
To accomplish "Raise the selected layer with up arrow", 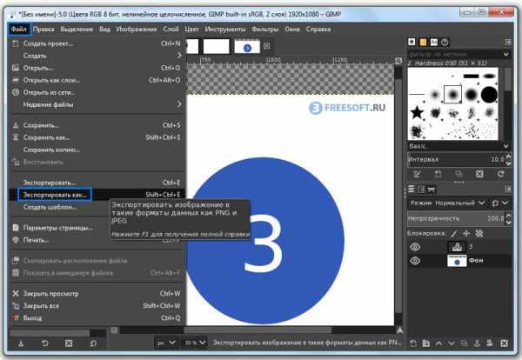I will (x=438, y=343).
